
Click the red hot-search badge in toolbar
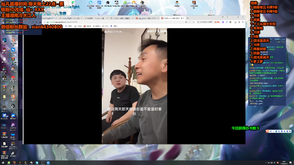click(x=217, y=22)
